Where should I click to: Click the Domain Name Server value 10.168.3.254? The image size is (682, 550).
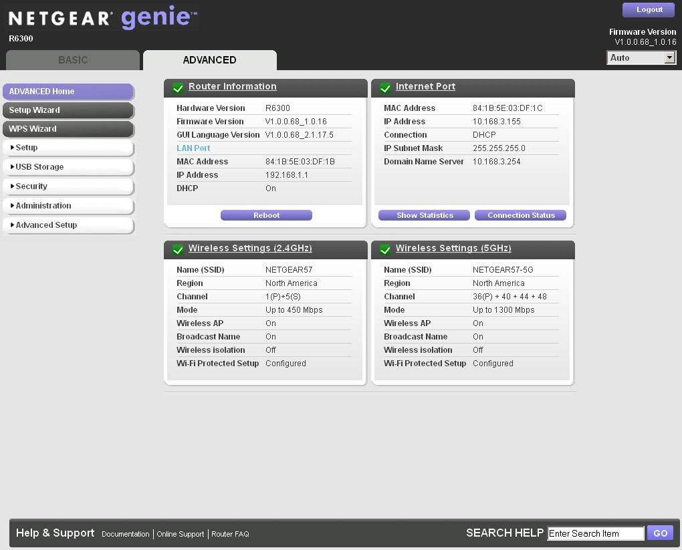[497, 162]
